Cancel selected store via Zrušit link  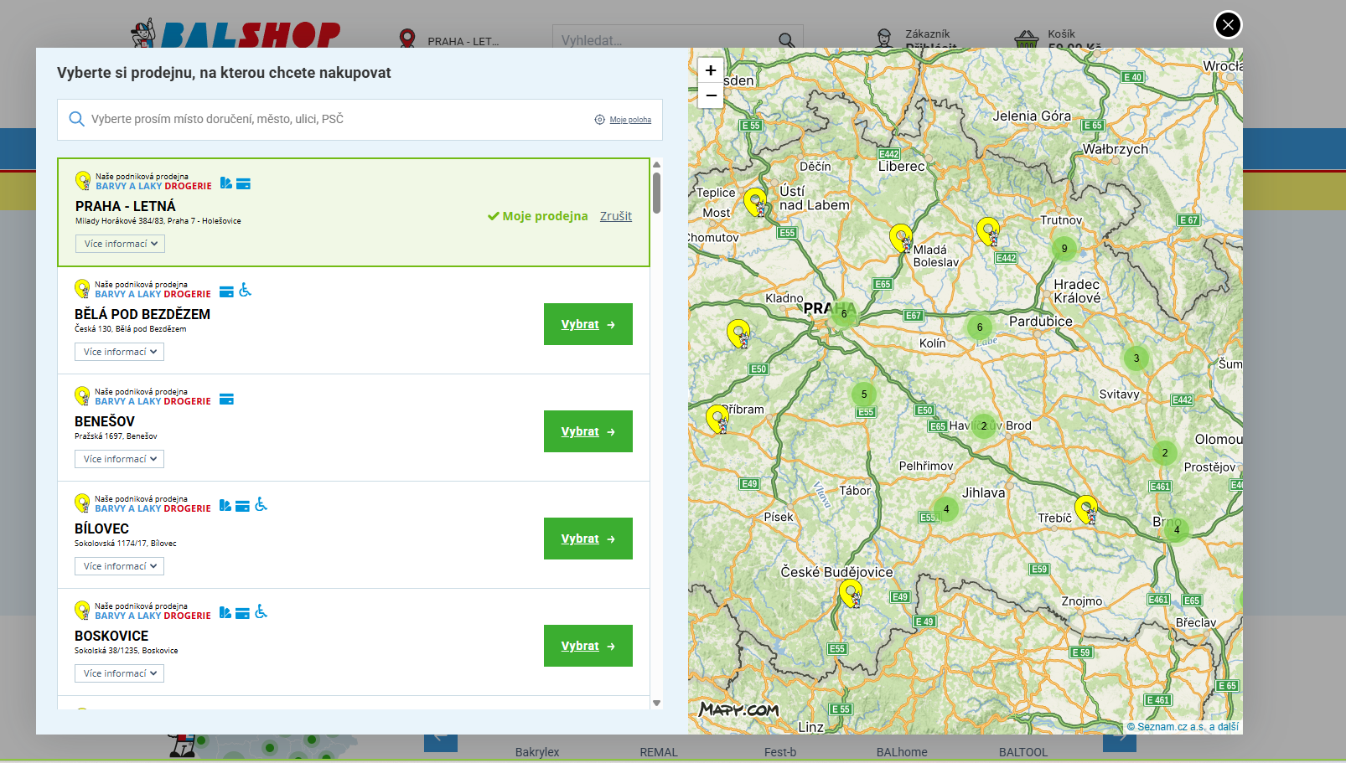[x=615, y=216]
